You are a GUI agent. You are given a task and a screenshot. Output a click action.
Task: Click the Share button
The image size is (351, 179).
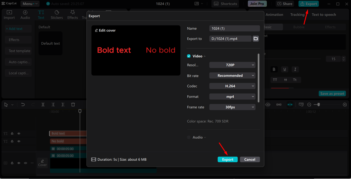285,4
